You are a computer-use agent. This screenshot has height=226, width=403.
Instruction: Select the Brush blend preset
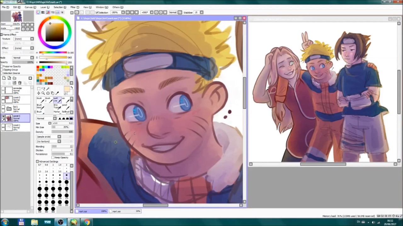40,107
